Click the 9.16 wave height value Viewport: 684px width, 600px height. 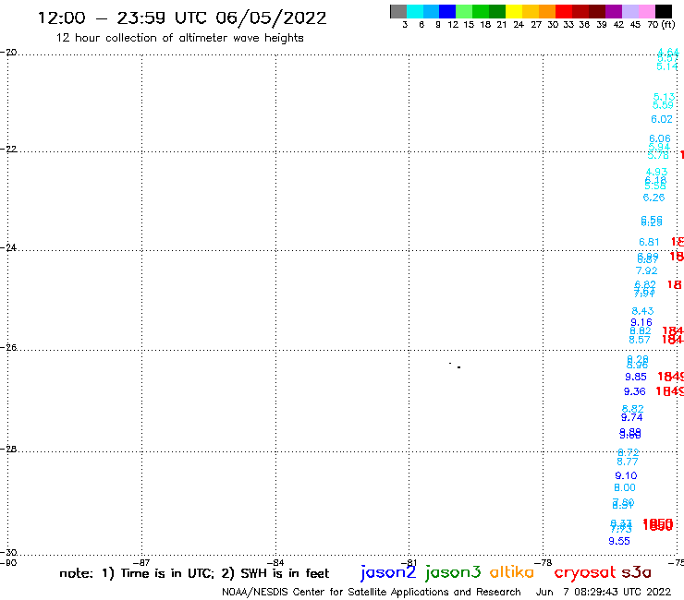click(x=641, y=322)
